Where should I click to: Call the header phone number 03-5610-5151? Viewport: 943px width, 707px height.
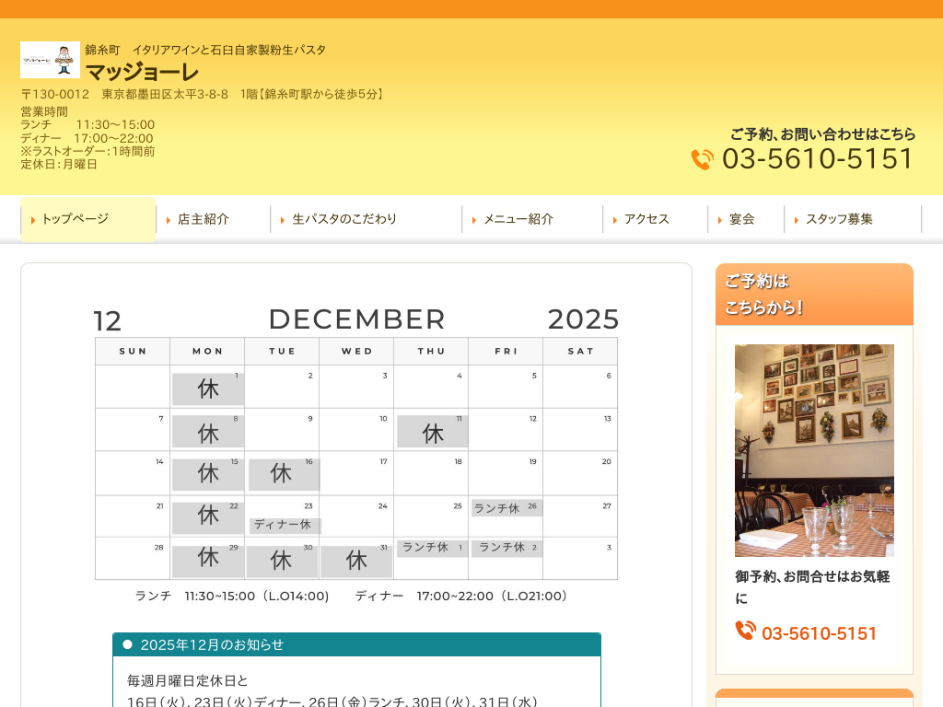click(x=818, y=159)
